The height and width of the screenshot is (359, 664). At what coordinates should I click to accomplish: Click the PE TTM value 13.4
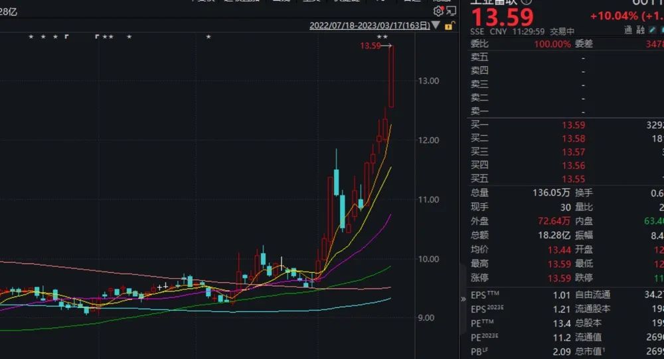[x=562, y=323]
